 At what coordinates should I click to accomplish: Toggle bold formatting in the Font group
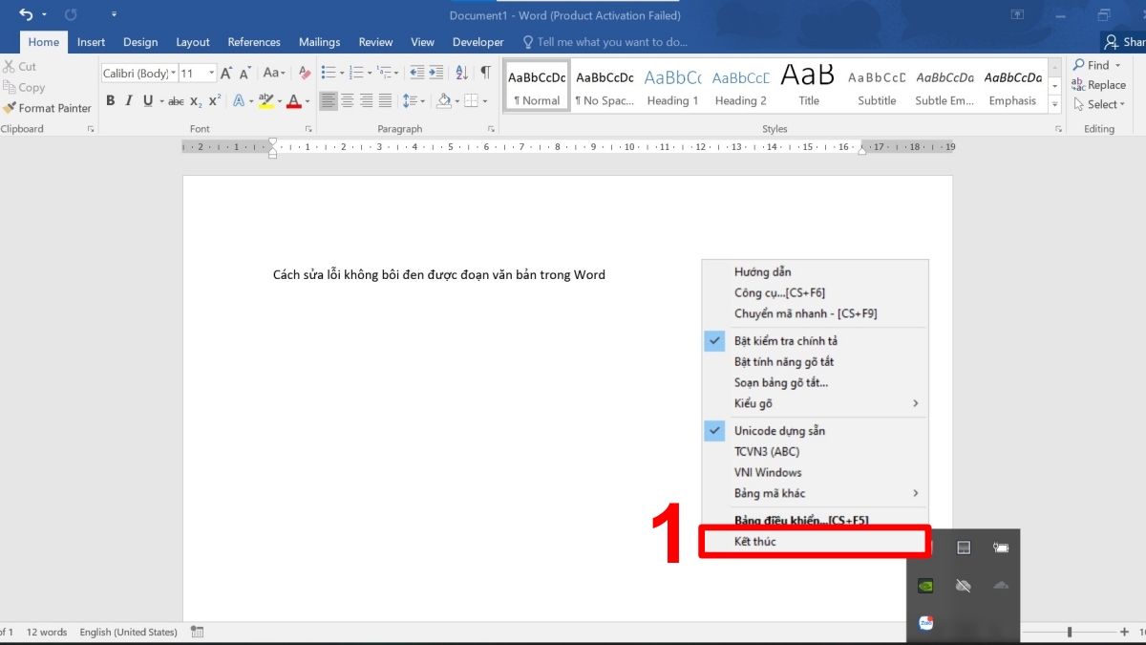[111, 100]
